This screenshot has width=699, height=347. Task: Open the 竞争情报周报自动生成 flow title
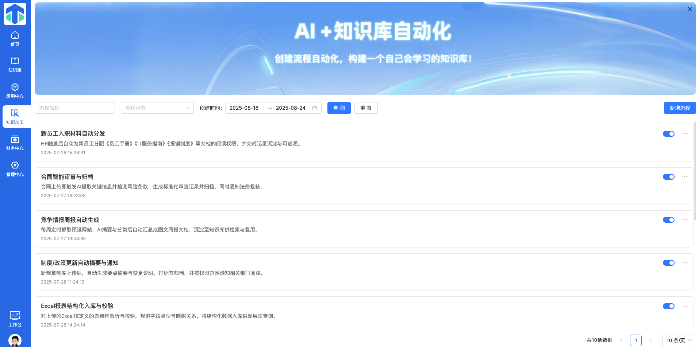click(x=70, y=220)
